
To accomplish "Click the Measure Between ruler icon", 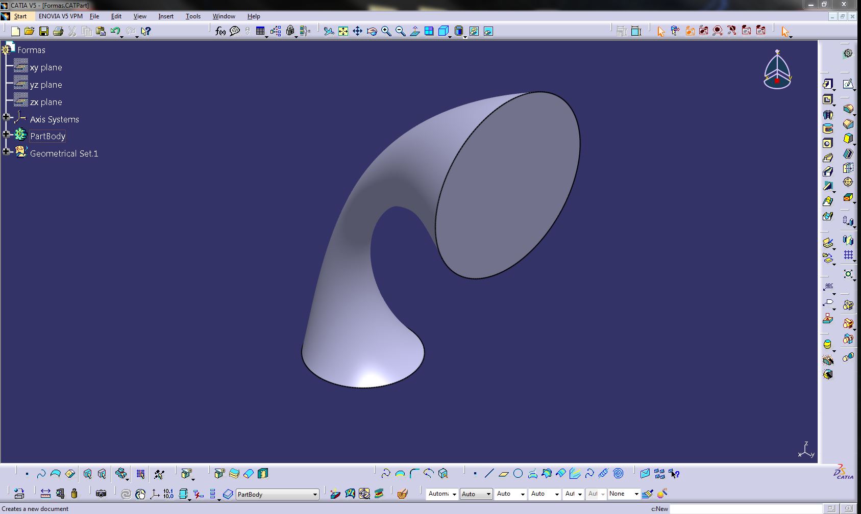I will click(x=45, y=494).
